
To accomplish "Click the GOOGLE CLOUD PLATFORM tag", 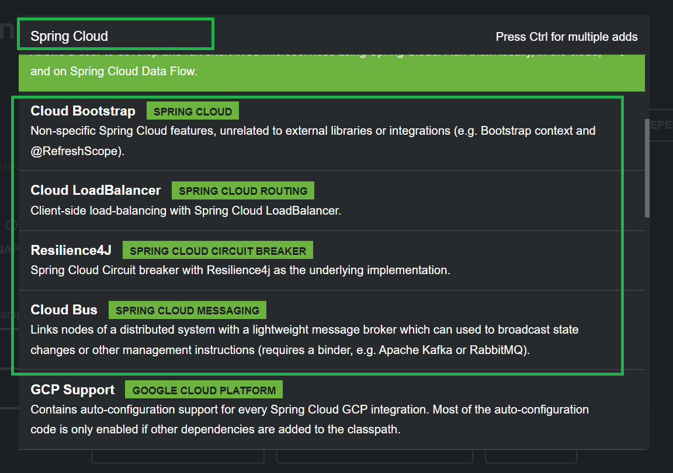I will coord(204,390).
